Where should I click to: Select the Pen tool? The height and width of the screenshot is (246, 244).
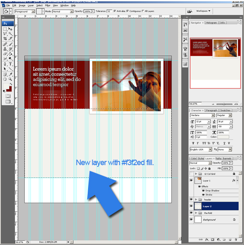[x=5, y=64]
